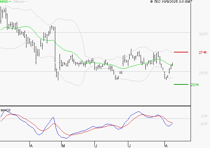The height and width of the screenshot is (148, 210).
Task: Click the 020 MACD axis label
Action: [x=204, y=116]
